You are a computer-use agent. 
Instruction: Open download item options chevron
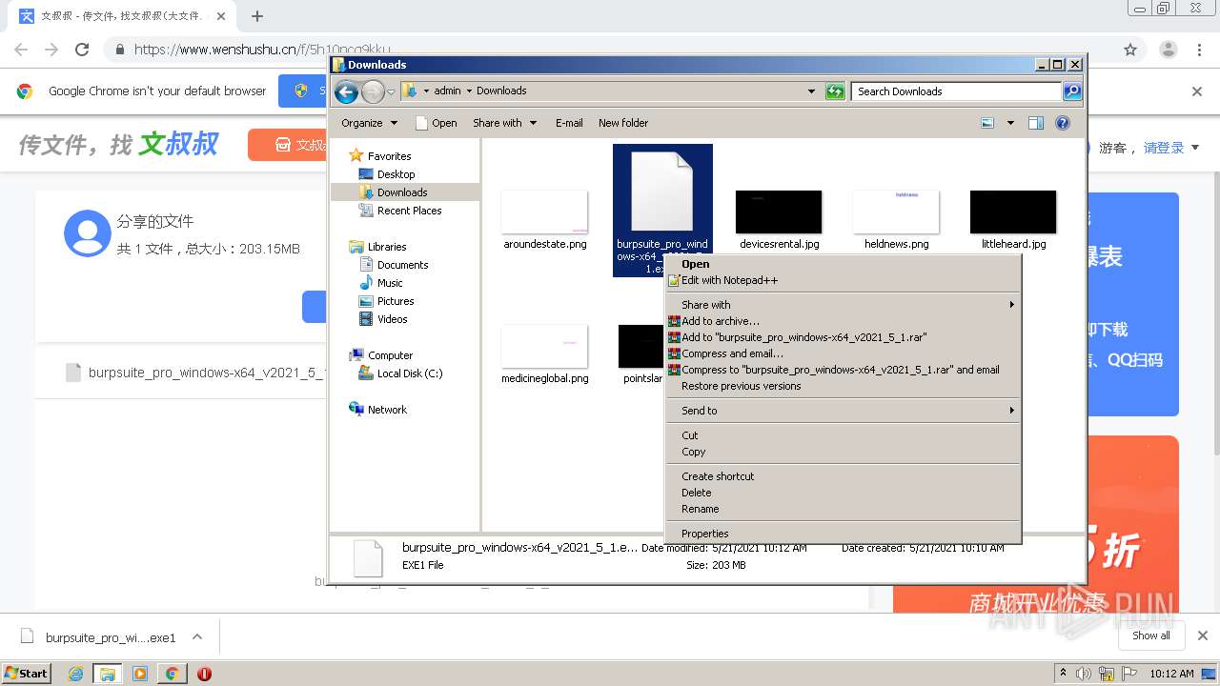197,636
